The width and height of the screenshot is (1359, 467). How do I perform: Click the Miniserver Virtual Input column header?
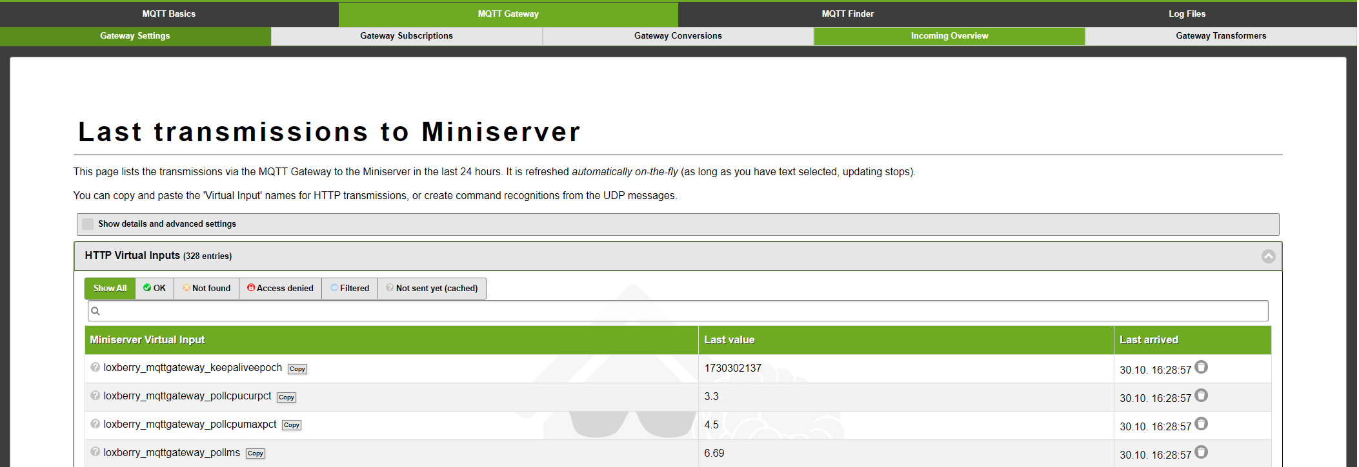pyautogui.click(x=392, y=340)
